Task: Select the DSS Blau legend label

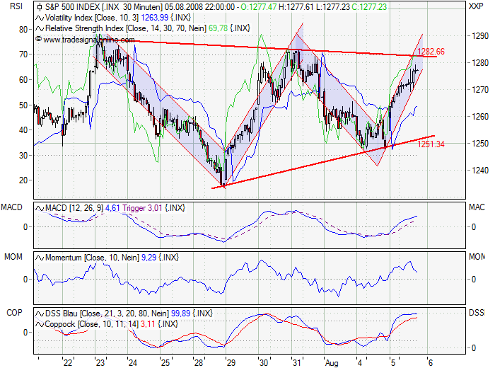Action: click(107, 314)
